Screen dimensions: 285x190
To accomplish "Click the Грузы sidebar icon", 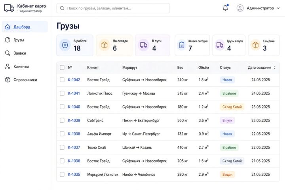I will tap(8, 40).
